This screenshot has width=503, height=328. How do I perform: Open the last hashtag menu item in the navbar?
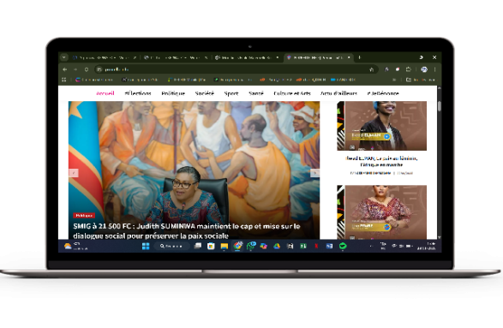click(x=383, y=93)
